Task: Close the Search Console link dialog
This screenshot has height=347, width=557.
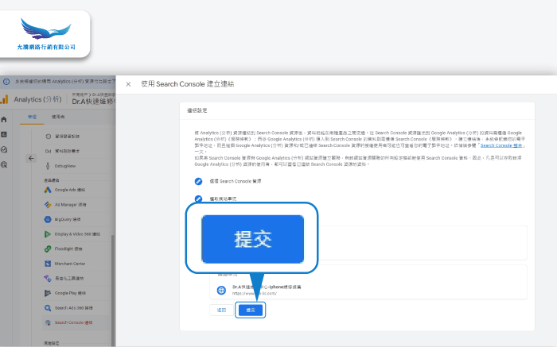Action: [128, 83]
